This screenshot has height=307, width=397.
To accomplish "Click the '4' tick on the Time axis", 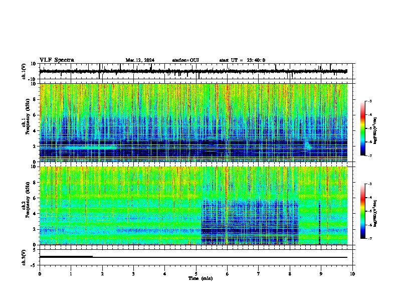I will [165, 274].
